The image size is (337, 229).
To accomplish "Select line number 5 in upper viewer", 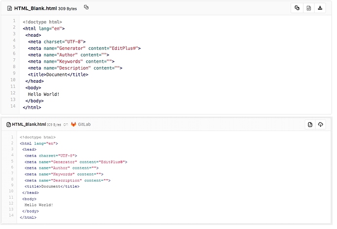I will coord(14,47).
